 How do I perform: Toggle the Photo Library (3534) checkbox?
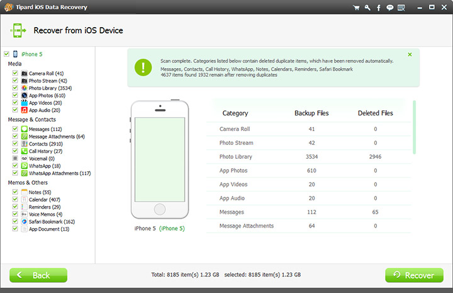pos(15,88)
